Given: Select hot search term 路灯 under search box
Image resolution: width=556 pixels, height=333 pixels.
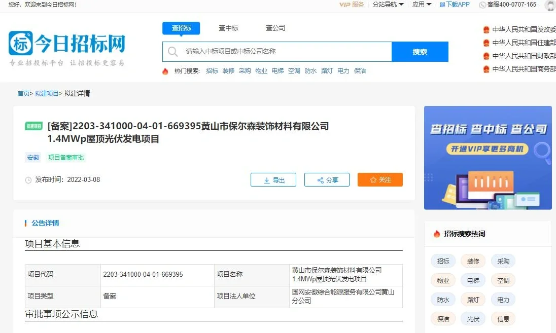Looking at the screenshot, I should 327,71.
